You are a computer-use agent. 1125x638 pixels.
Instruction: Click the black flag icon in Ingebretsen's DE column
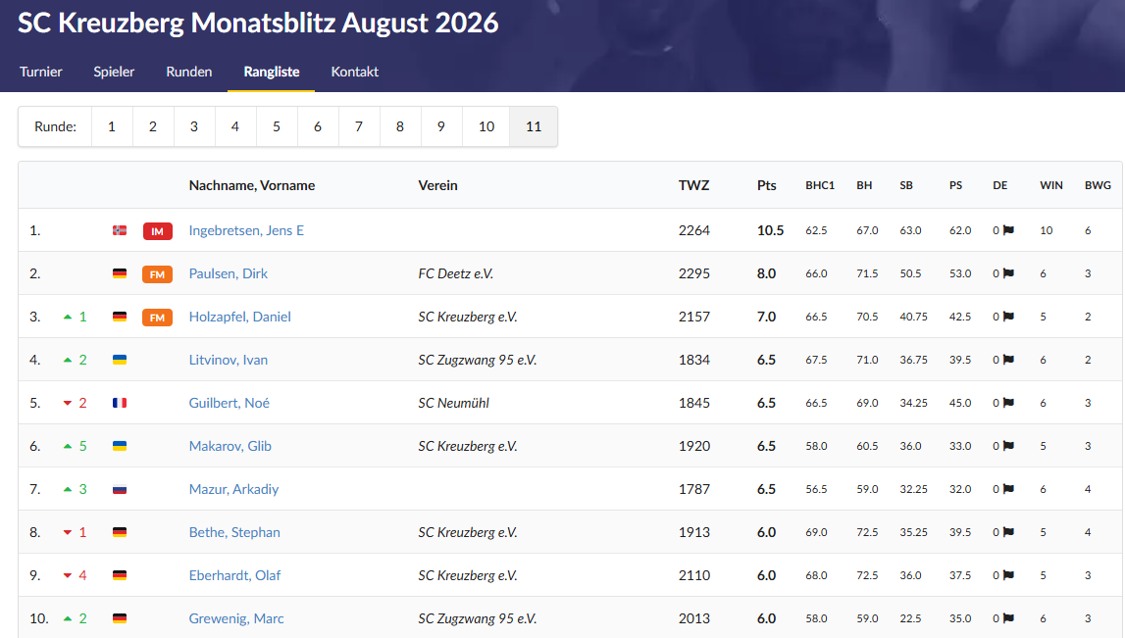1008,230
